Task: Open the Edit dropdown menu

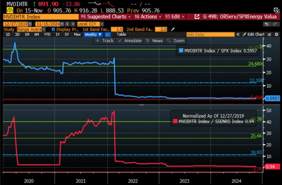Action: click(x=174, y=17)
